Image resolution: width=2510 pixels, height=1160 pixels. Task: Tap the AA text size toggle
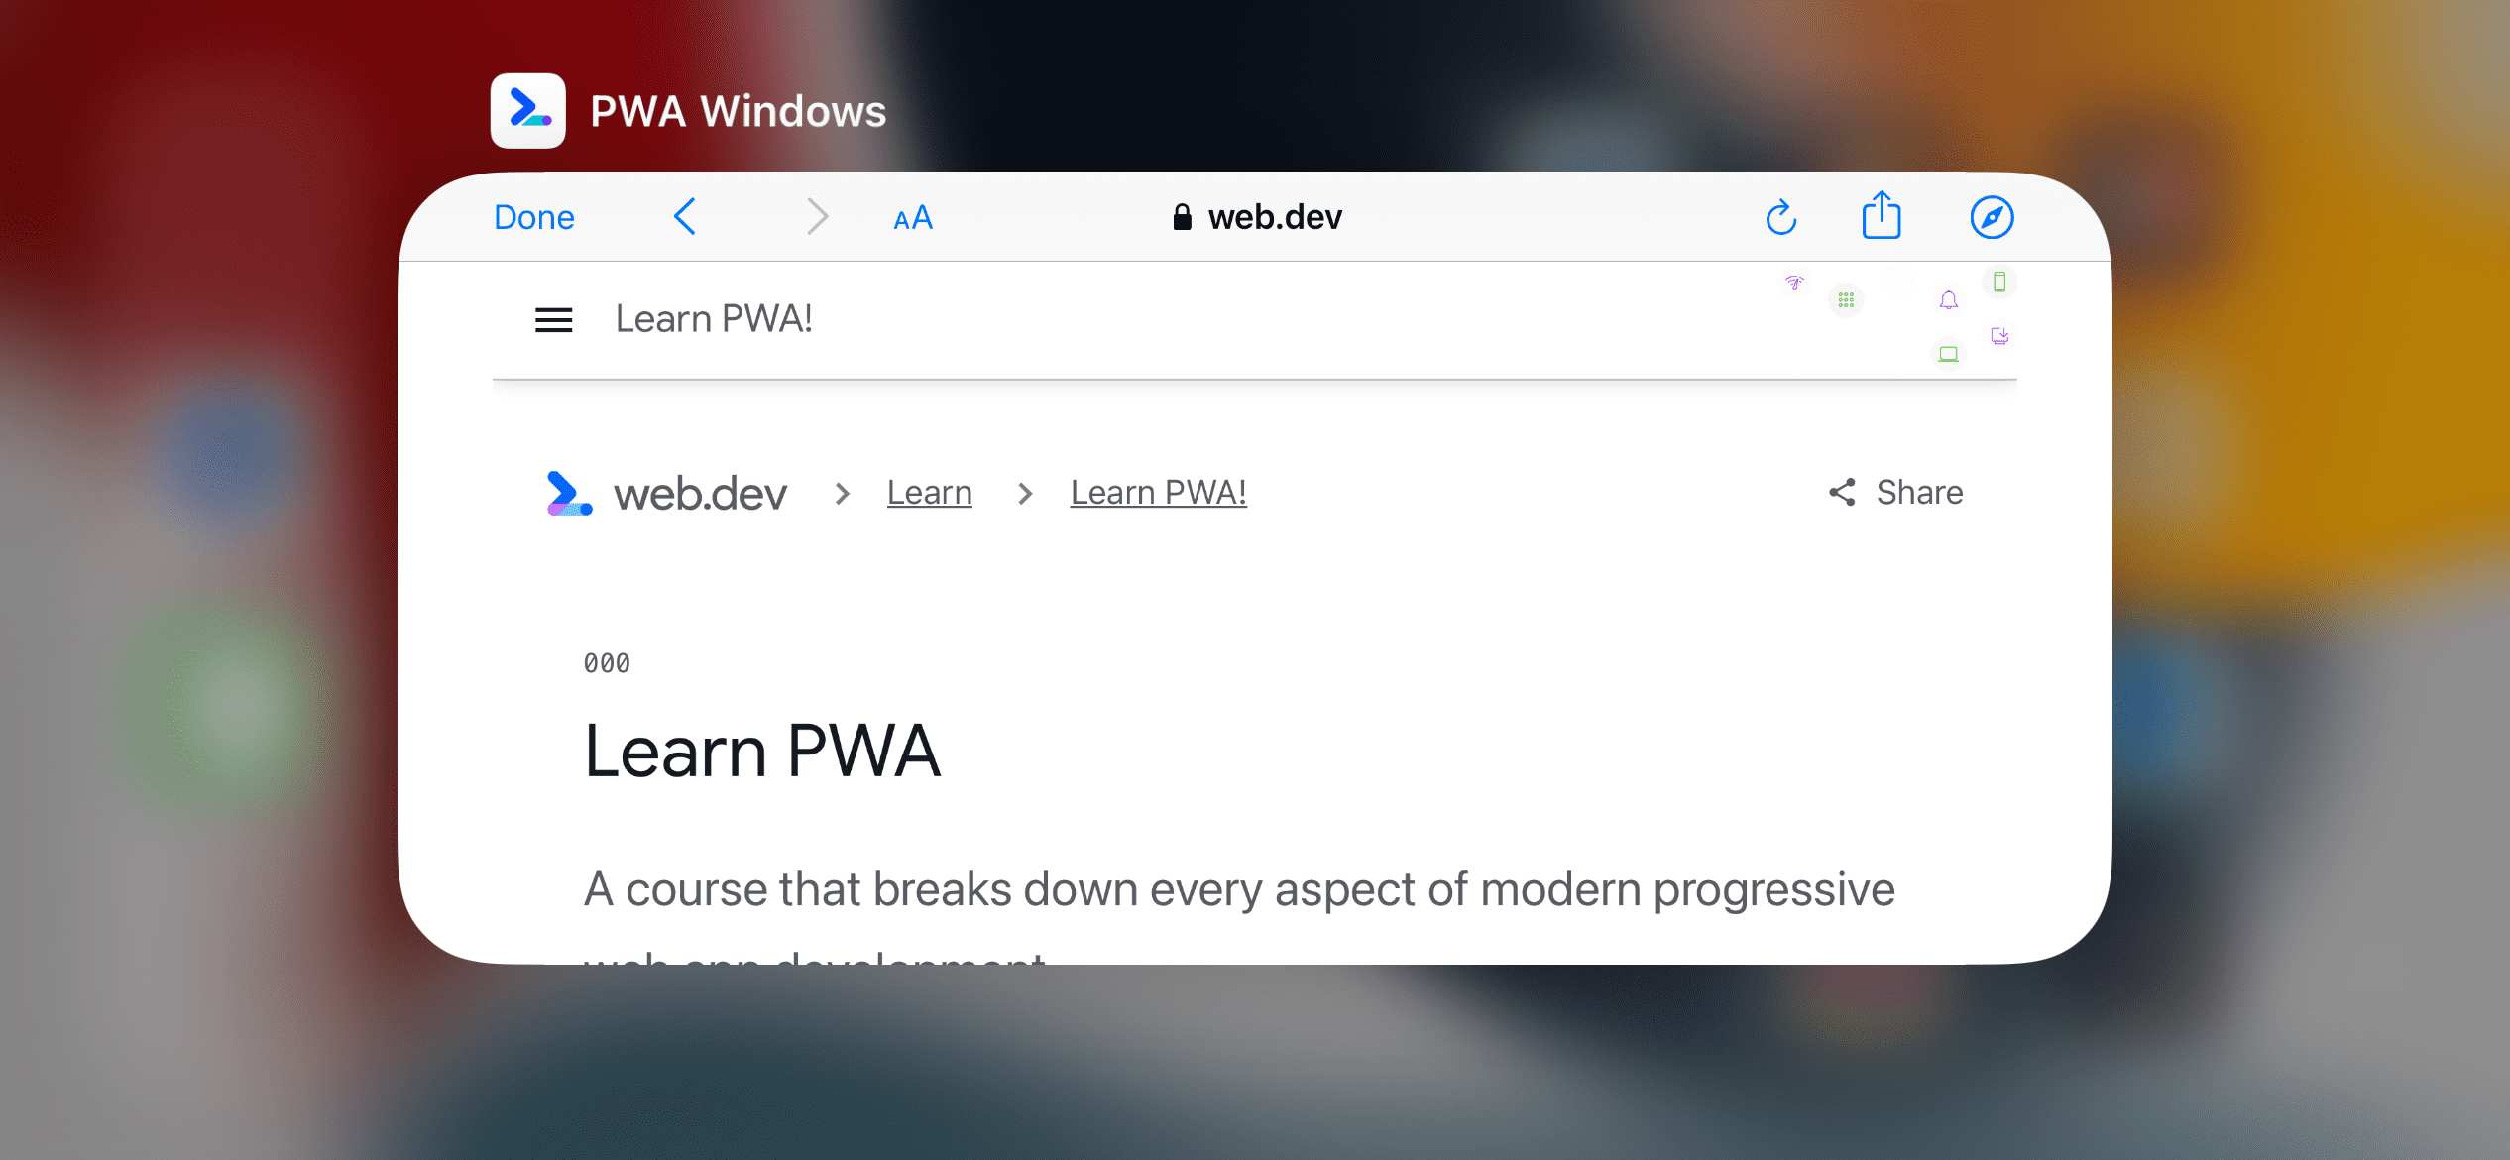point(912,216)
